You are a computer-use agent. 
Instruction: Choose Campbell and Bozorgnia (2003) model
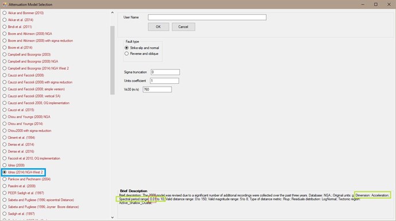pos(26,55)
